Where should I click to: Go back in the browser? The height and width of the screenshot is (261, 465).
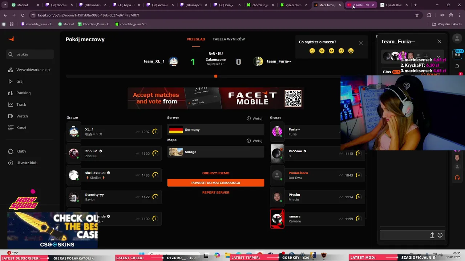pyautogui.click(x=5, y=15)
